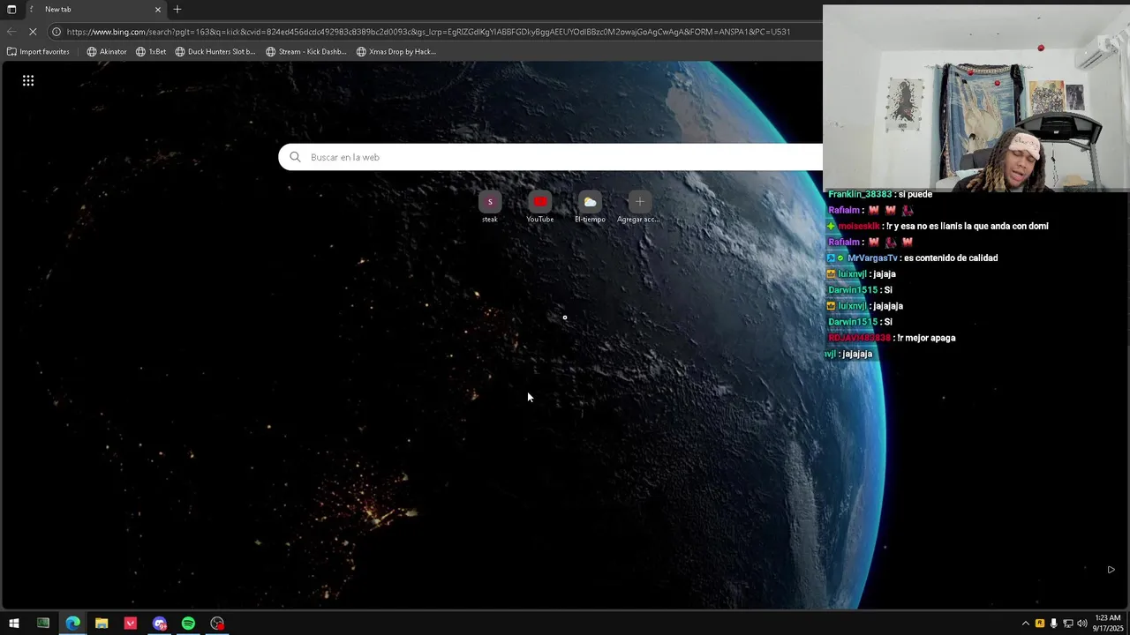Stop loading the page

click(33, 32)
